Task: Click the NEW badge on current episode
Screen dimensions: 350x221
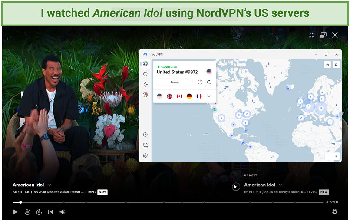Action: click(102, 192)
